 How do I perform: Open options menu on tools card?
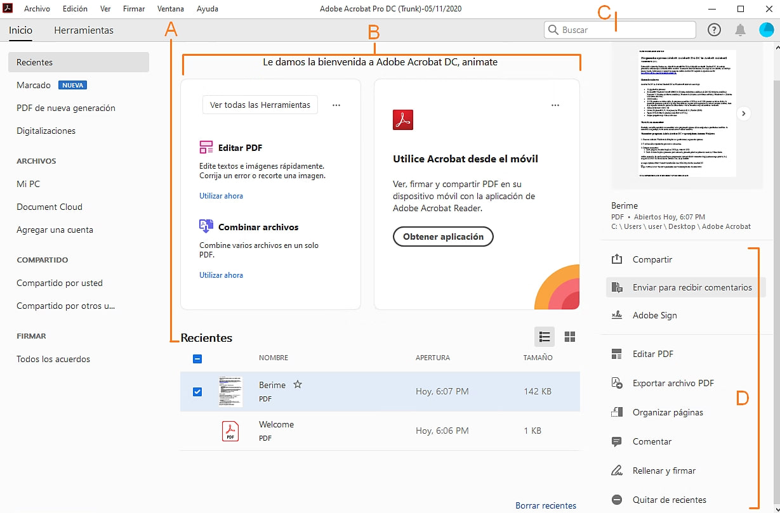(336, 105)
